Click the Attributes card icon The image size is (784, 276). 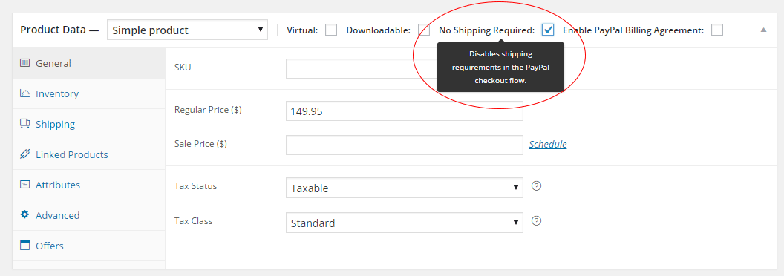[24, 185]
